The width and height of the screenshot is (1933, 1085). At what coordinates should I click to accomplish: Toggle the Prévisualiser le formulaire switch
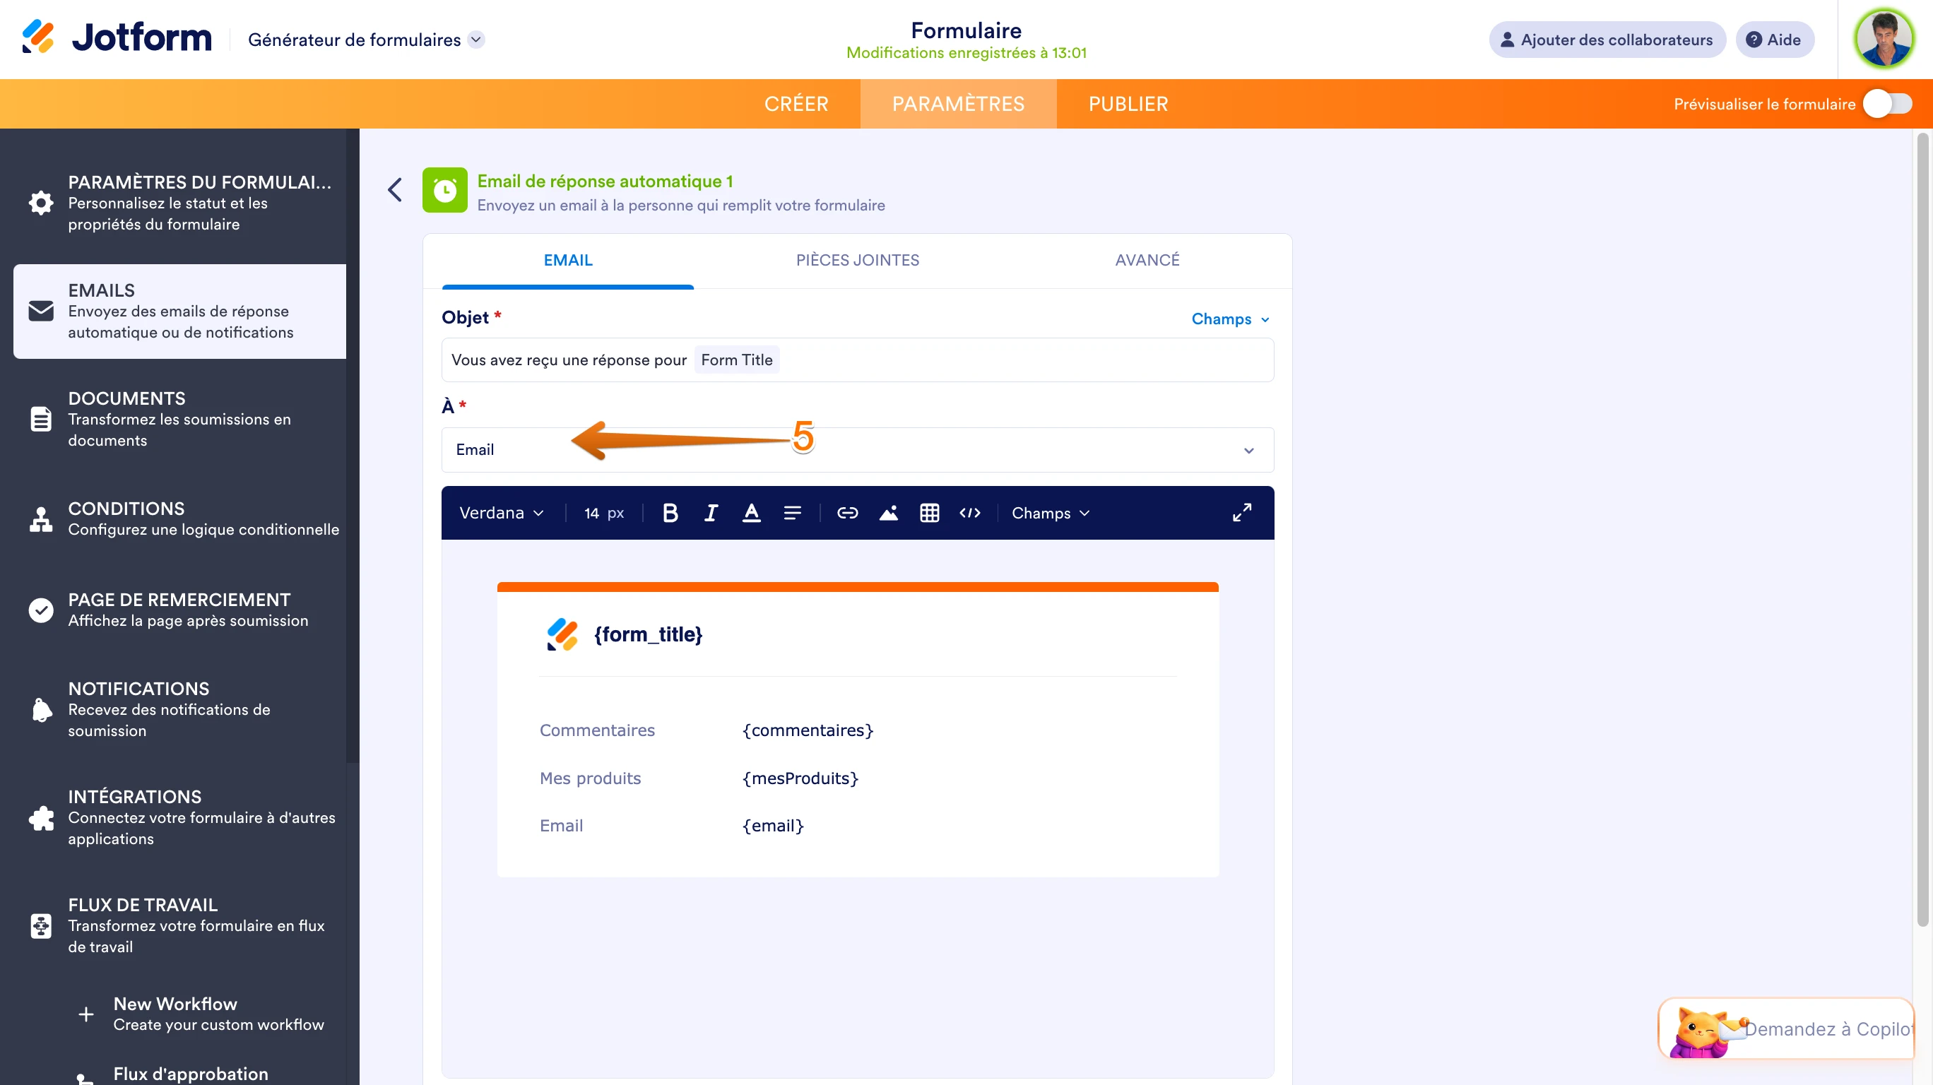click(1888, 104)
